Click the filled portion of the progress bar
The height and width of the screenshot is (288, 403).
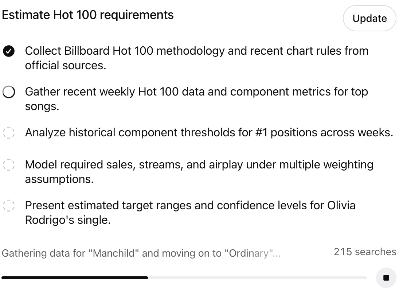point(75,278)
